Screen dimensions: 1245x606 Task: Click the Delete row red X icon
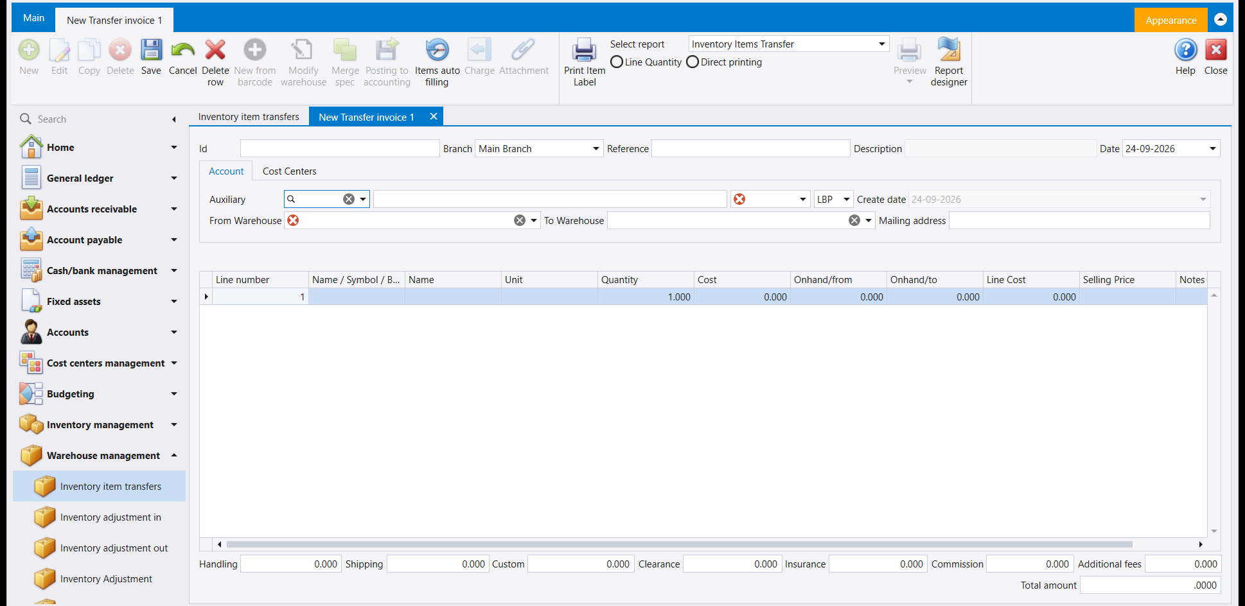(x=215, y=50)
